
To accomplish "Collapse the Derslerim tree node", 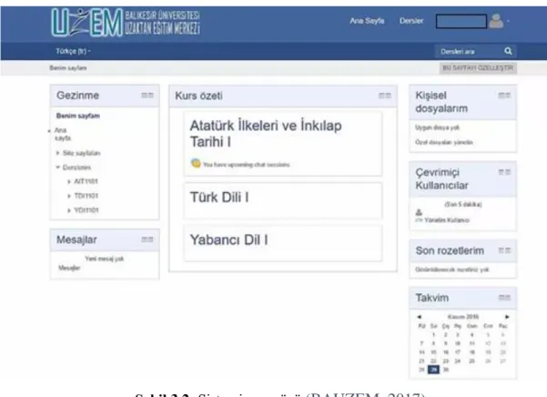I will (58, 168).
